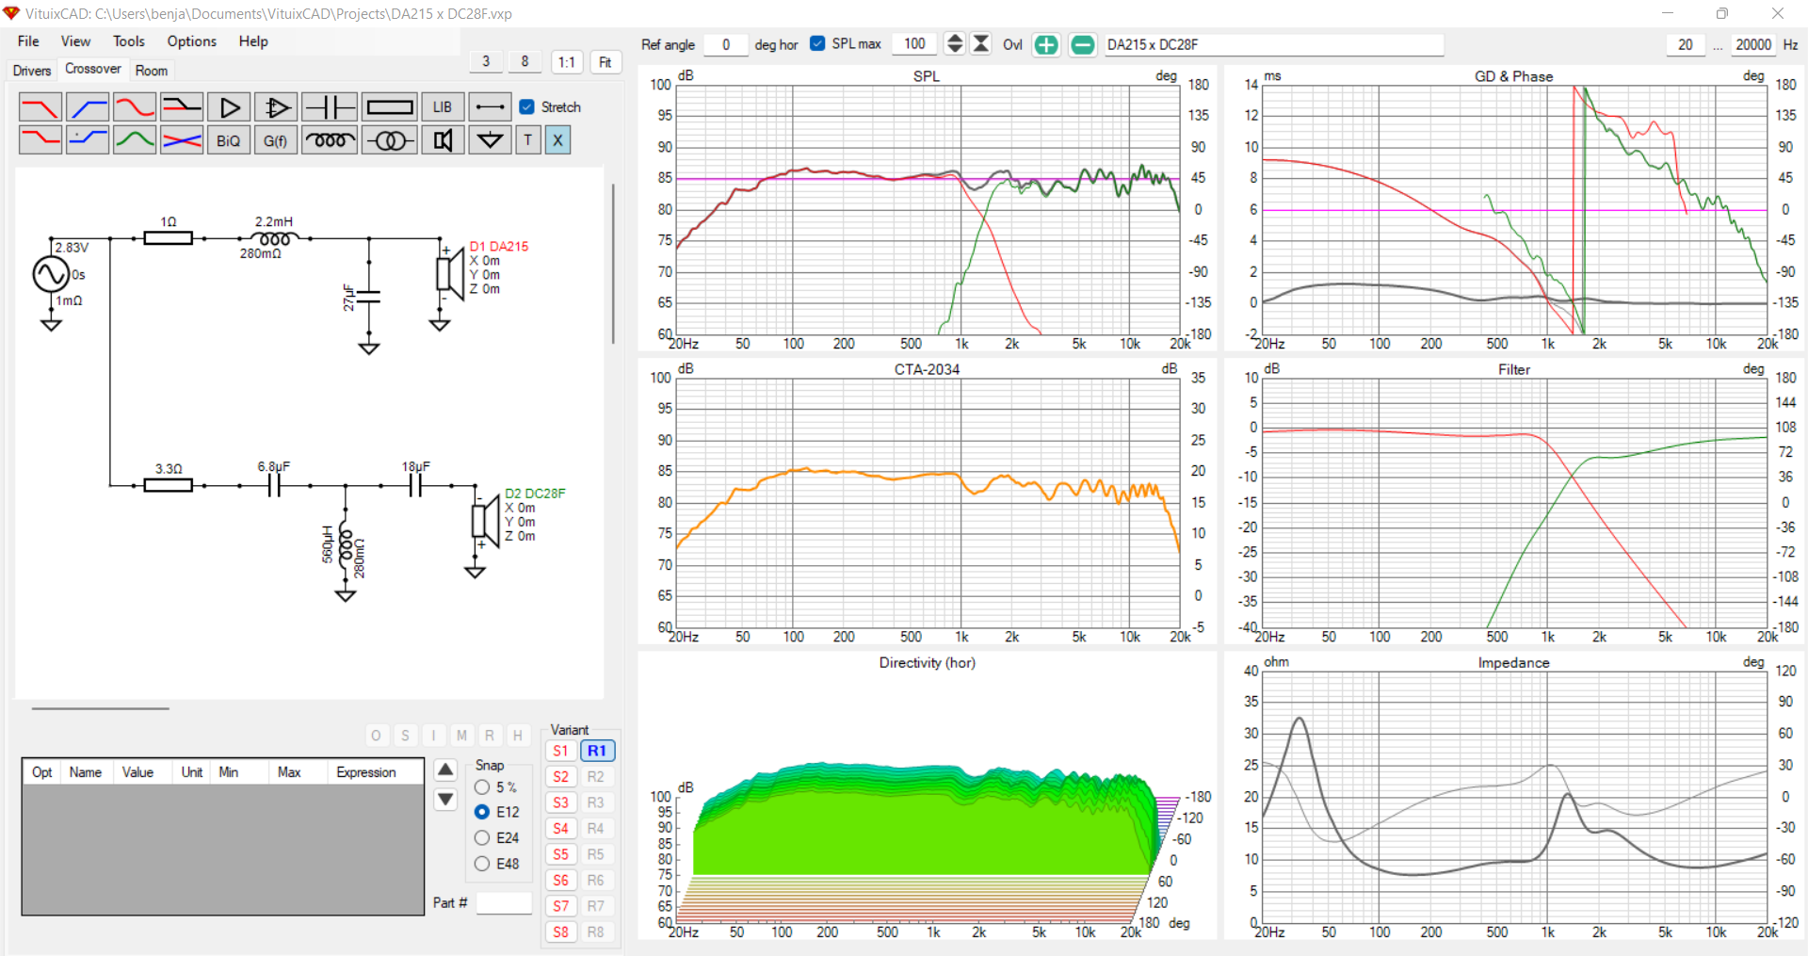Select variant S2

click(561, 777)
